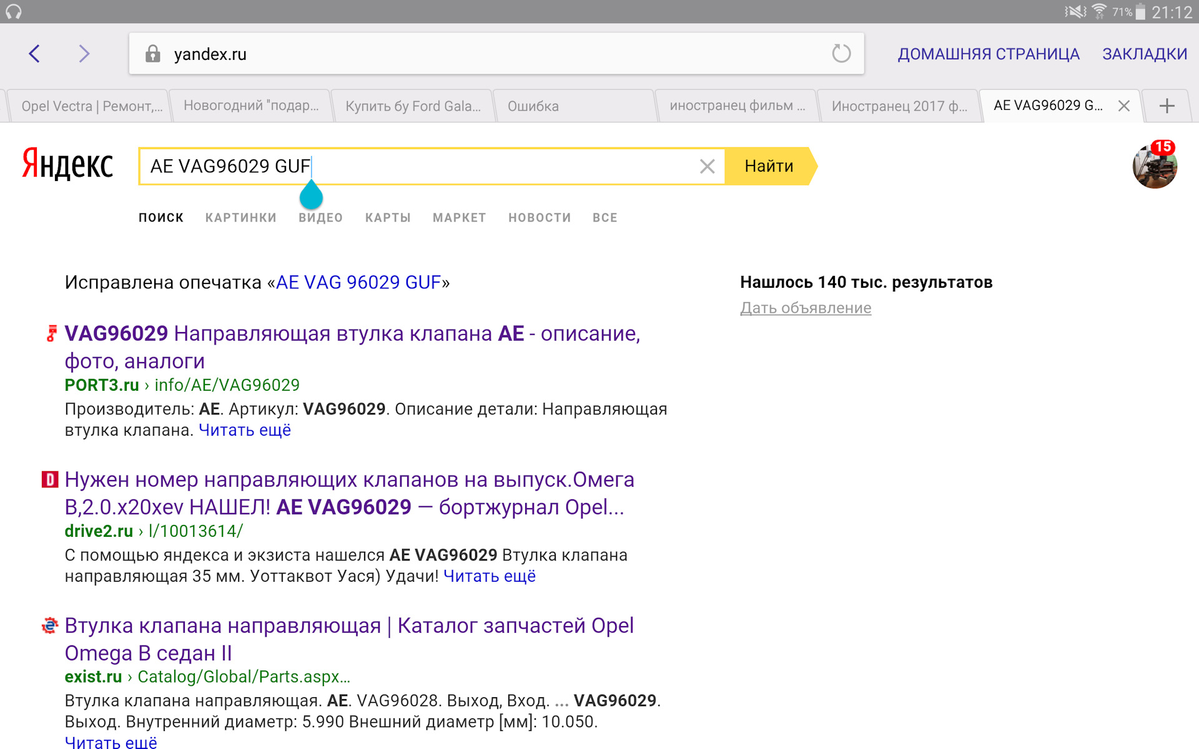Select the ПОИСК search category

click(x=161, y=218)
